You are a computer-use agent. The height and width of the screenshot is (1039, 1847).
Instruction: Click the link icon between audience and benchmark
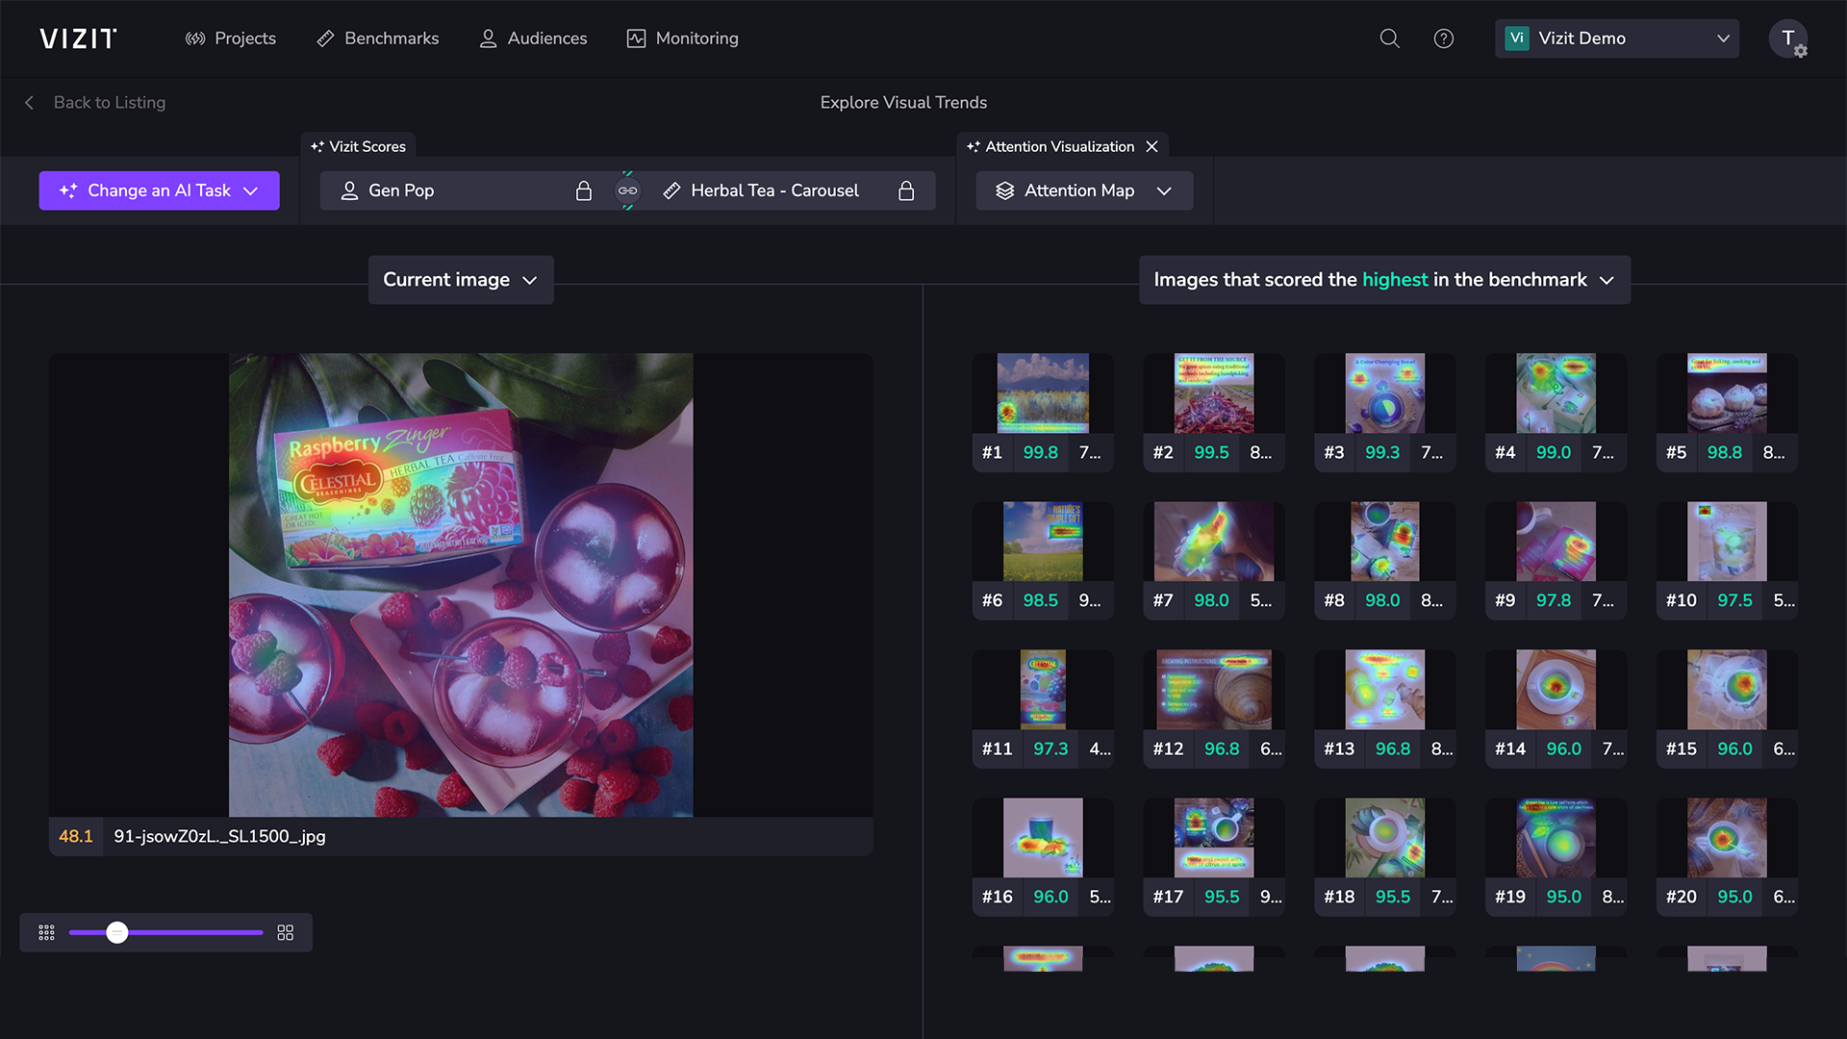(627, 190)
